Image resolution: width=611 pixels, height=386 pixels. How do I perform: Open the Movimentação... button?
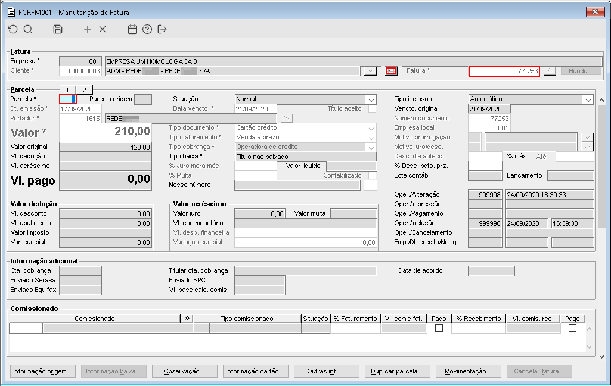tap(468, 371)
